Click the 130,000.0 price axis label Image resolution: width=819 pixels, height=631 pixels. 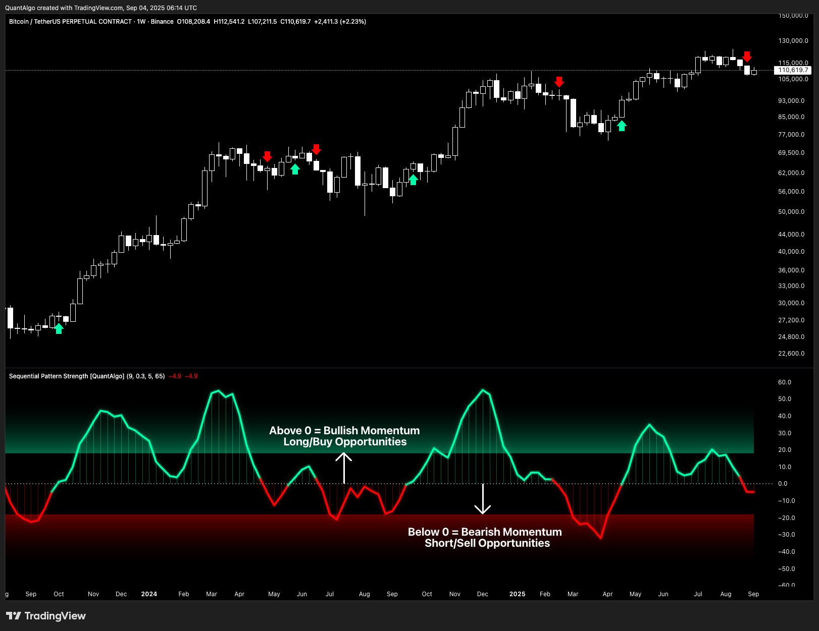[x=793, y=41]
